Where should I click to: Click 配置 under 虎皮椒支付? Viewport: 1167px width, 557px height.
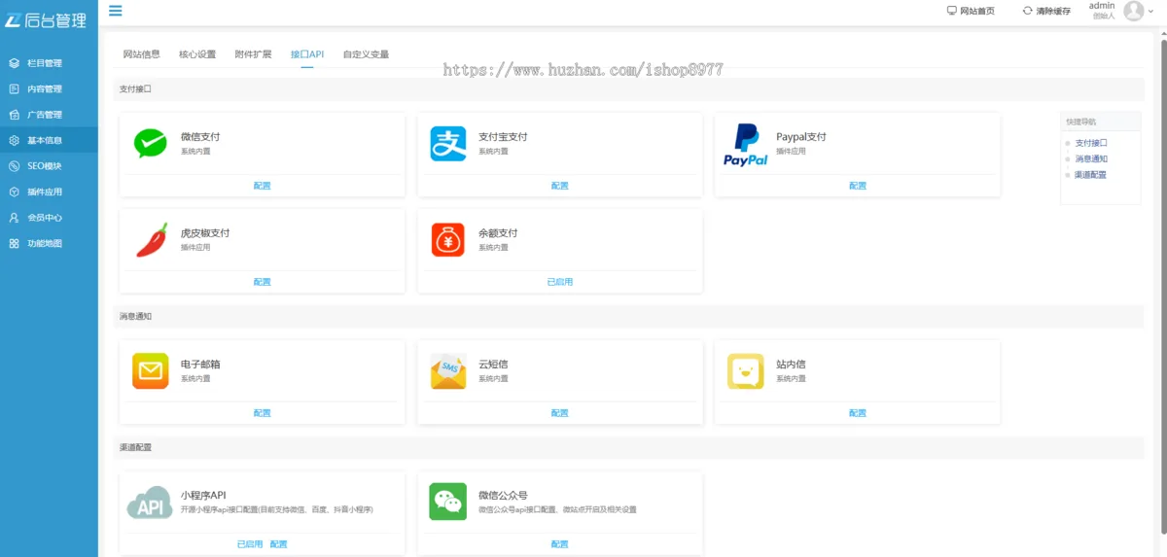(262, 282)
